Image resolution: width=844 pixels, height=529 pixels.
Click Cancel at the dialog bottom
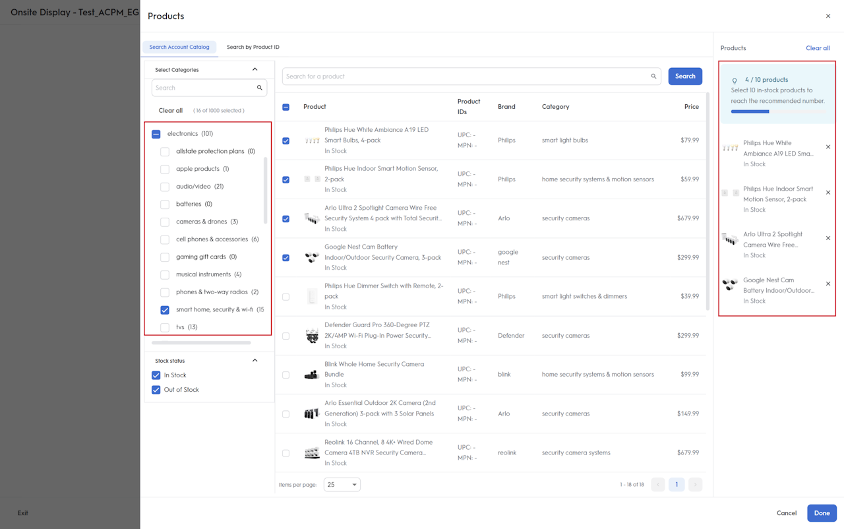click(x=787, y=513)
